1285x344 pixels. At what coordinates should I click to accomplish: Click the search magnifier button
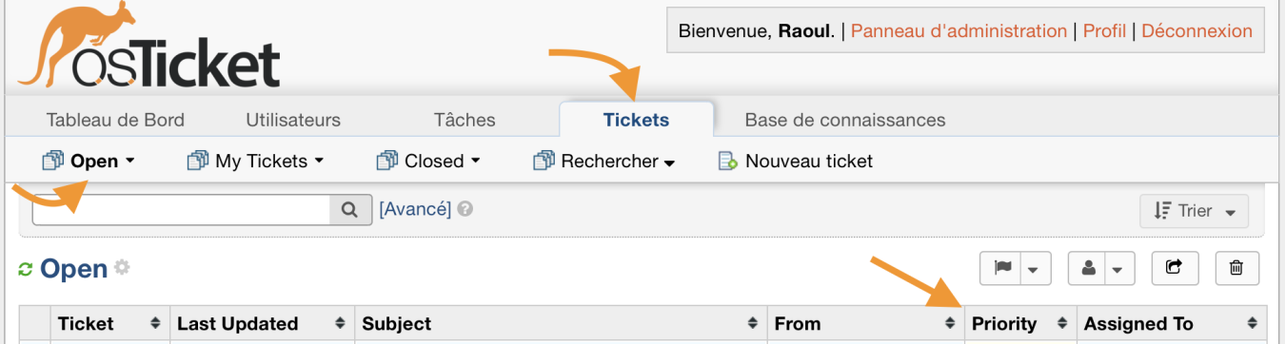pos(350,210)
